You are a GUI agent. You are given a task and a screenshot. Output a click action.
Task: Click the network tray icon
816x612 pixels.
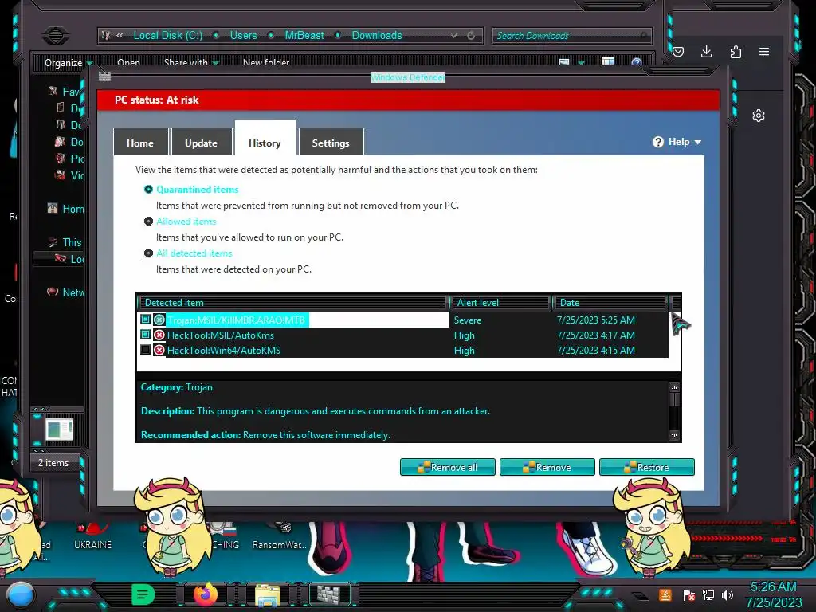[x=708, y=594]
